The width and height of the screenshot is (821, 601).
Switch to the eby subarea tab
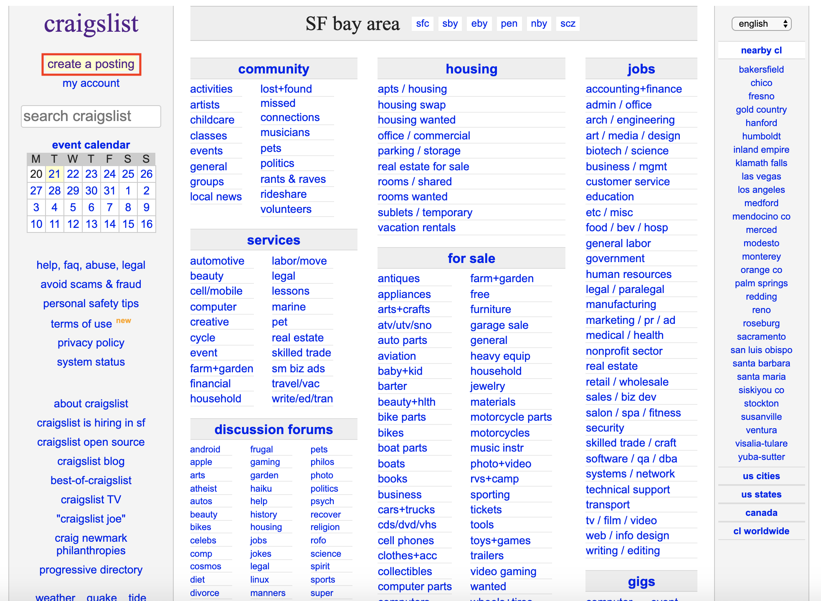tap(479, 24)
